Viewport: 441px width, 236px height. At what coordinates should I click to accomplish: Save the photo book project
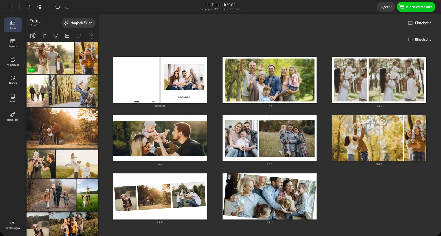click(x=28, y=7)
